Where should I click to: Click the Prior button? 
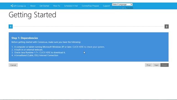click(149, 65)
